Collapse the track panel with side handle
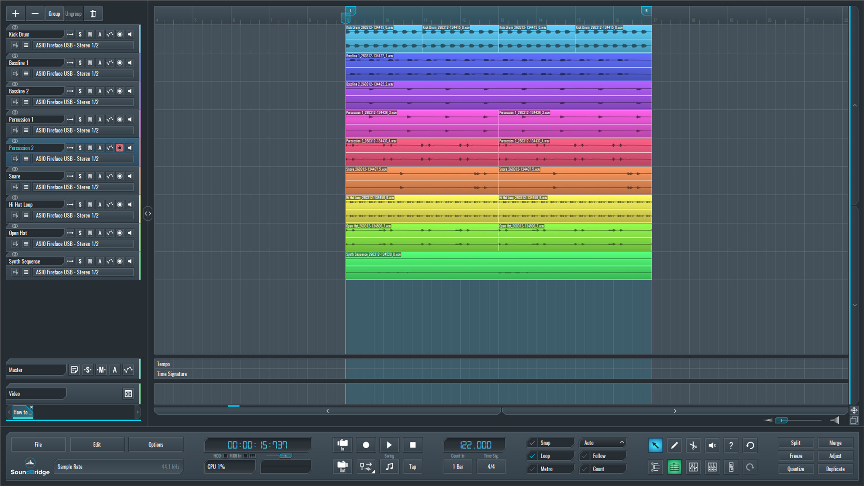Image resolution: width=864 pixels, height=486 pixels. 148,213
